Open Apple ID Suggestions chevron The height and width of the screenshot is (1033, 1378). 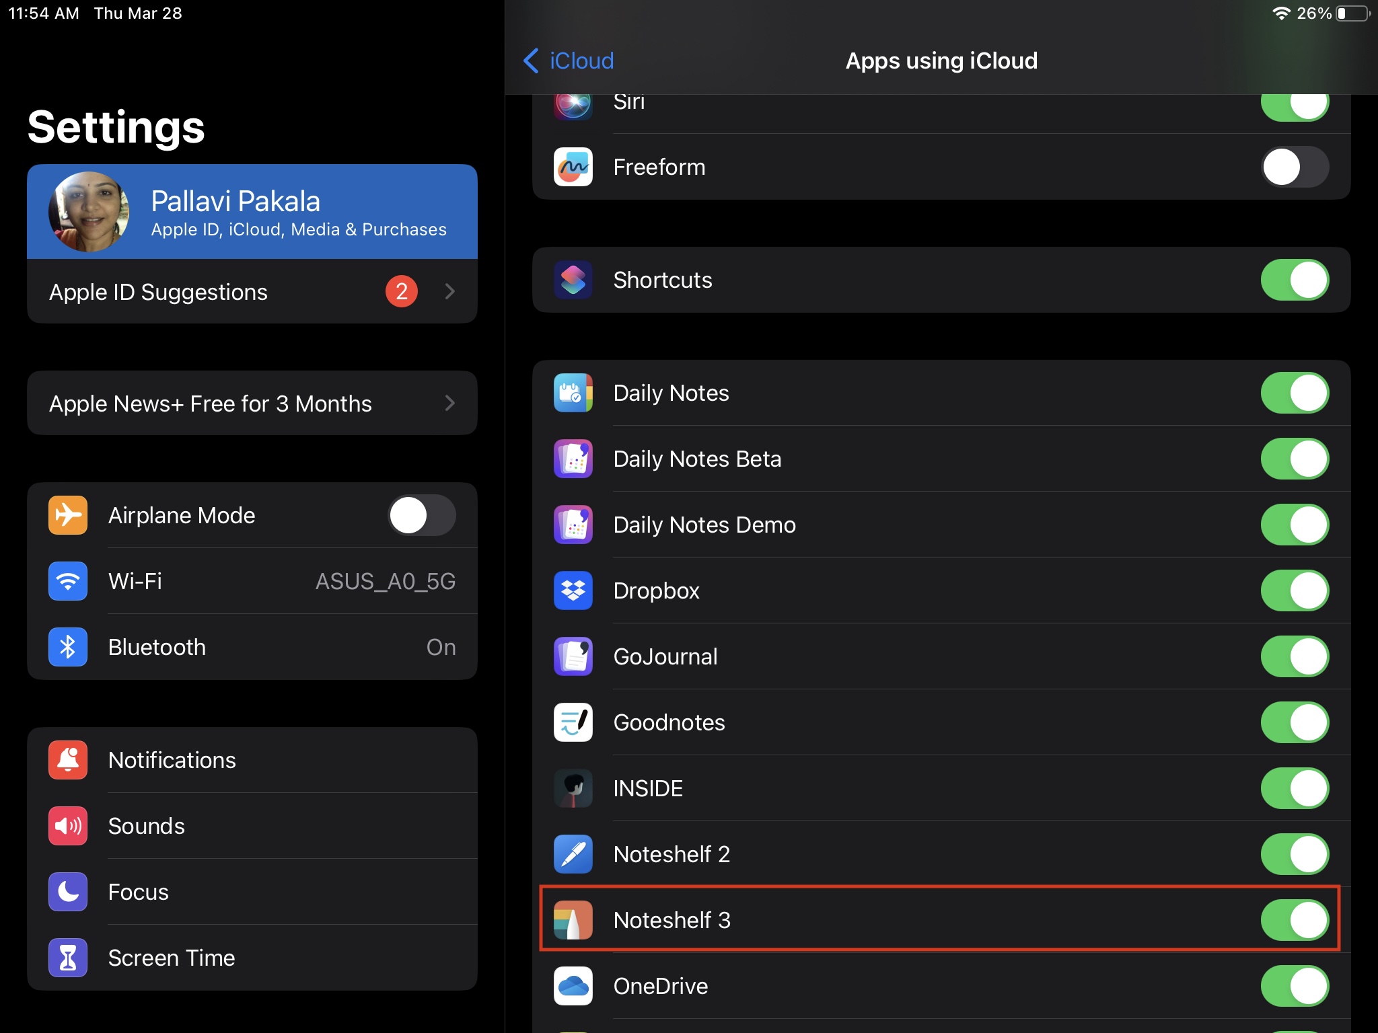click(450, 291)
